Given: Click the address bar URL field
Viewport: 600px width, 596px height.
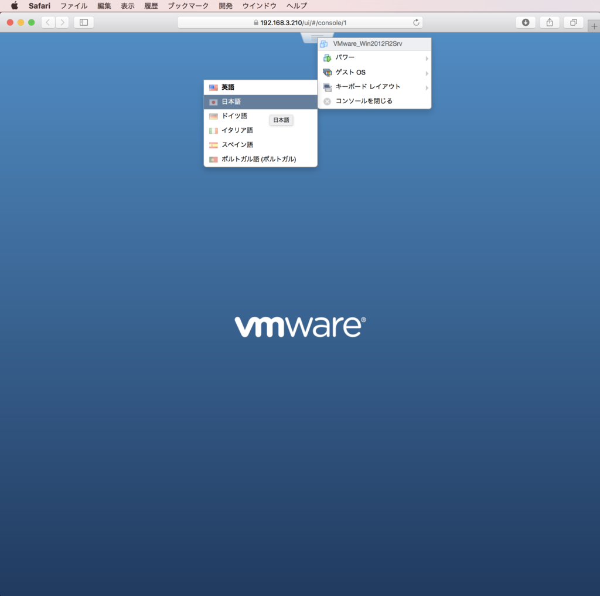Looking at the screenshot, I should [300, 23].
